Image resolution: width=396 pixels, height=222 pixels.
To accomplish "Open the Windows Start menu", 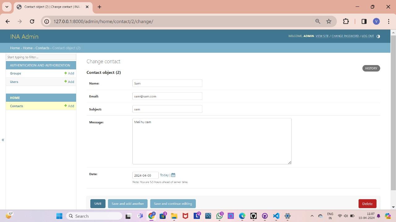I will click(x=59, y=216).
